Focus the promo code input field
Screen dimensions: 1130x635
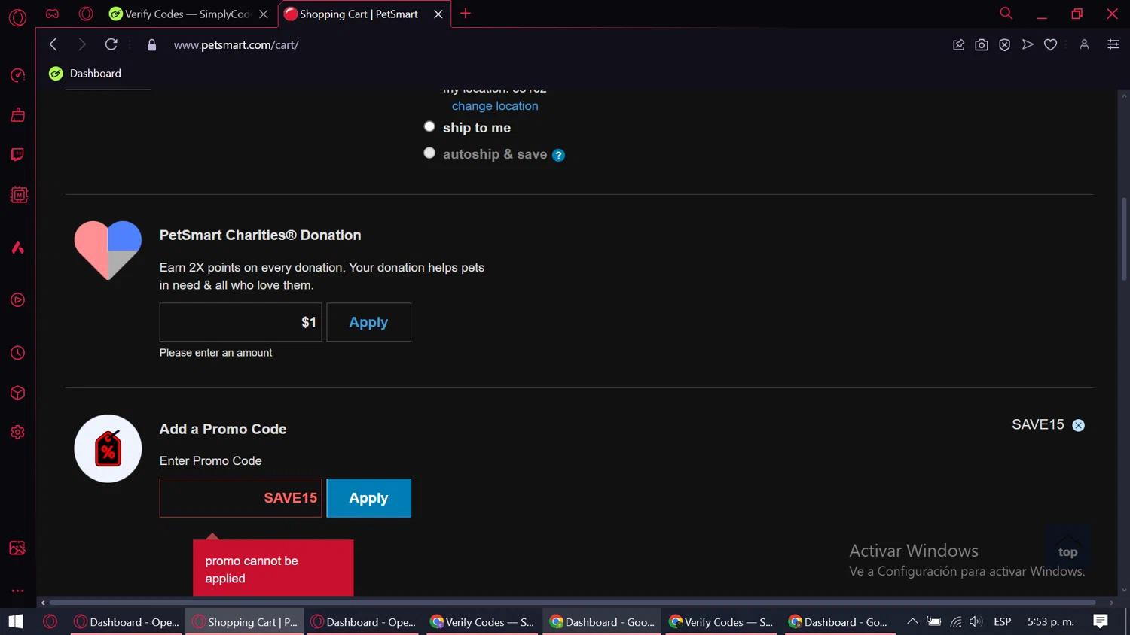click(240, 498)
